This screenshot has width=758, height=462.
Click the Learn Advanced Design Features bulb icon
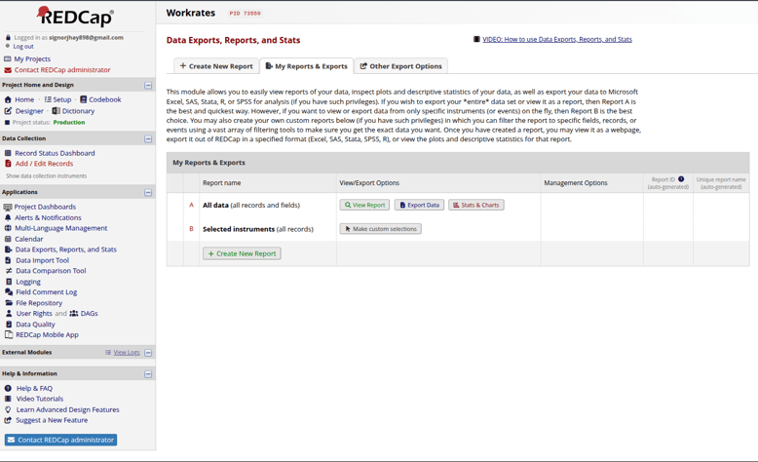[x=8, y=409]
